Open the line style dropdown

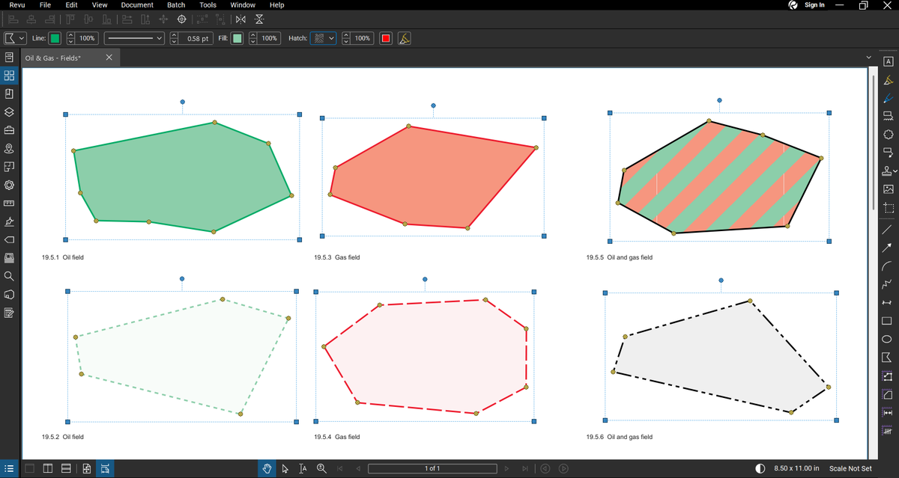pyautogui.click(x=134, y=38)
